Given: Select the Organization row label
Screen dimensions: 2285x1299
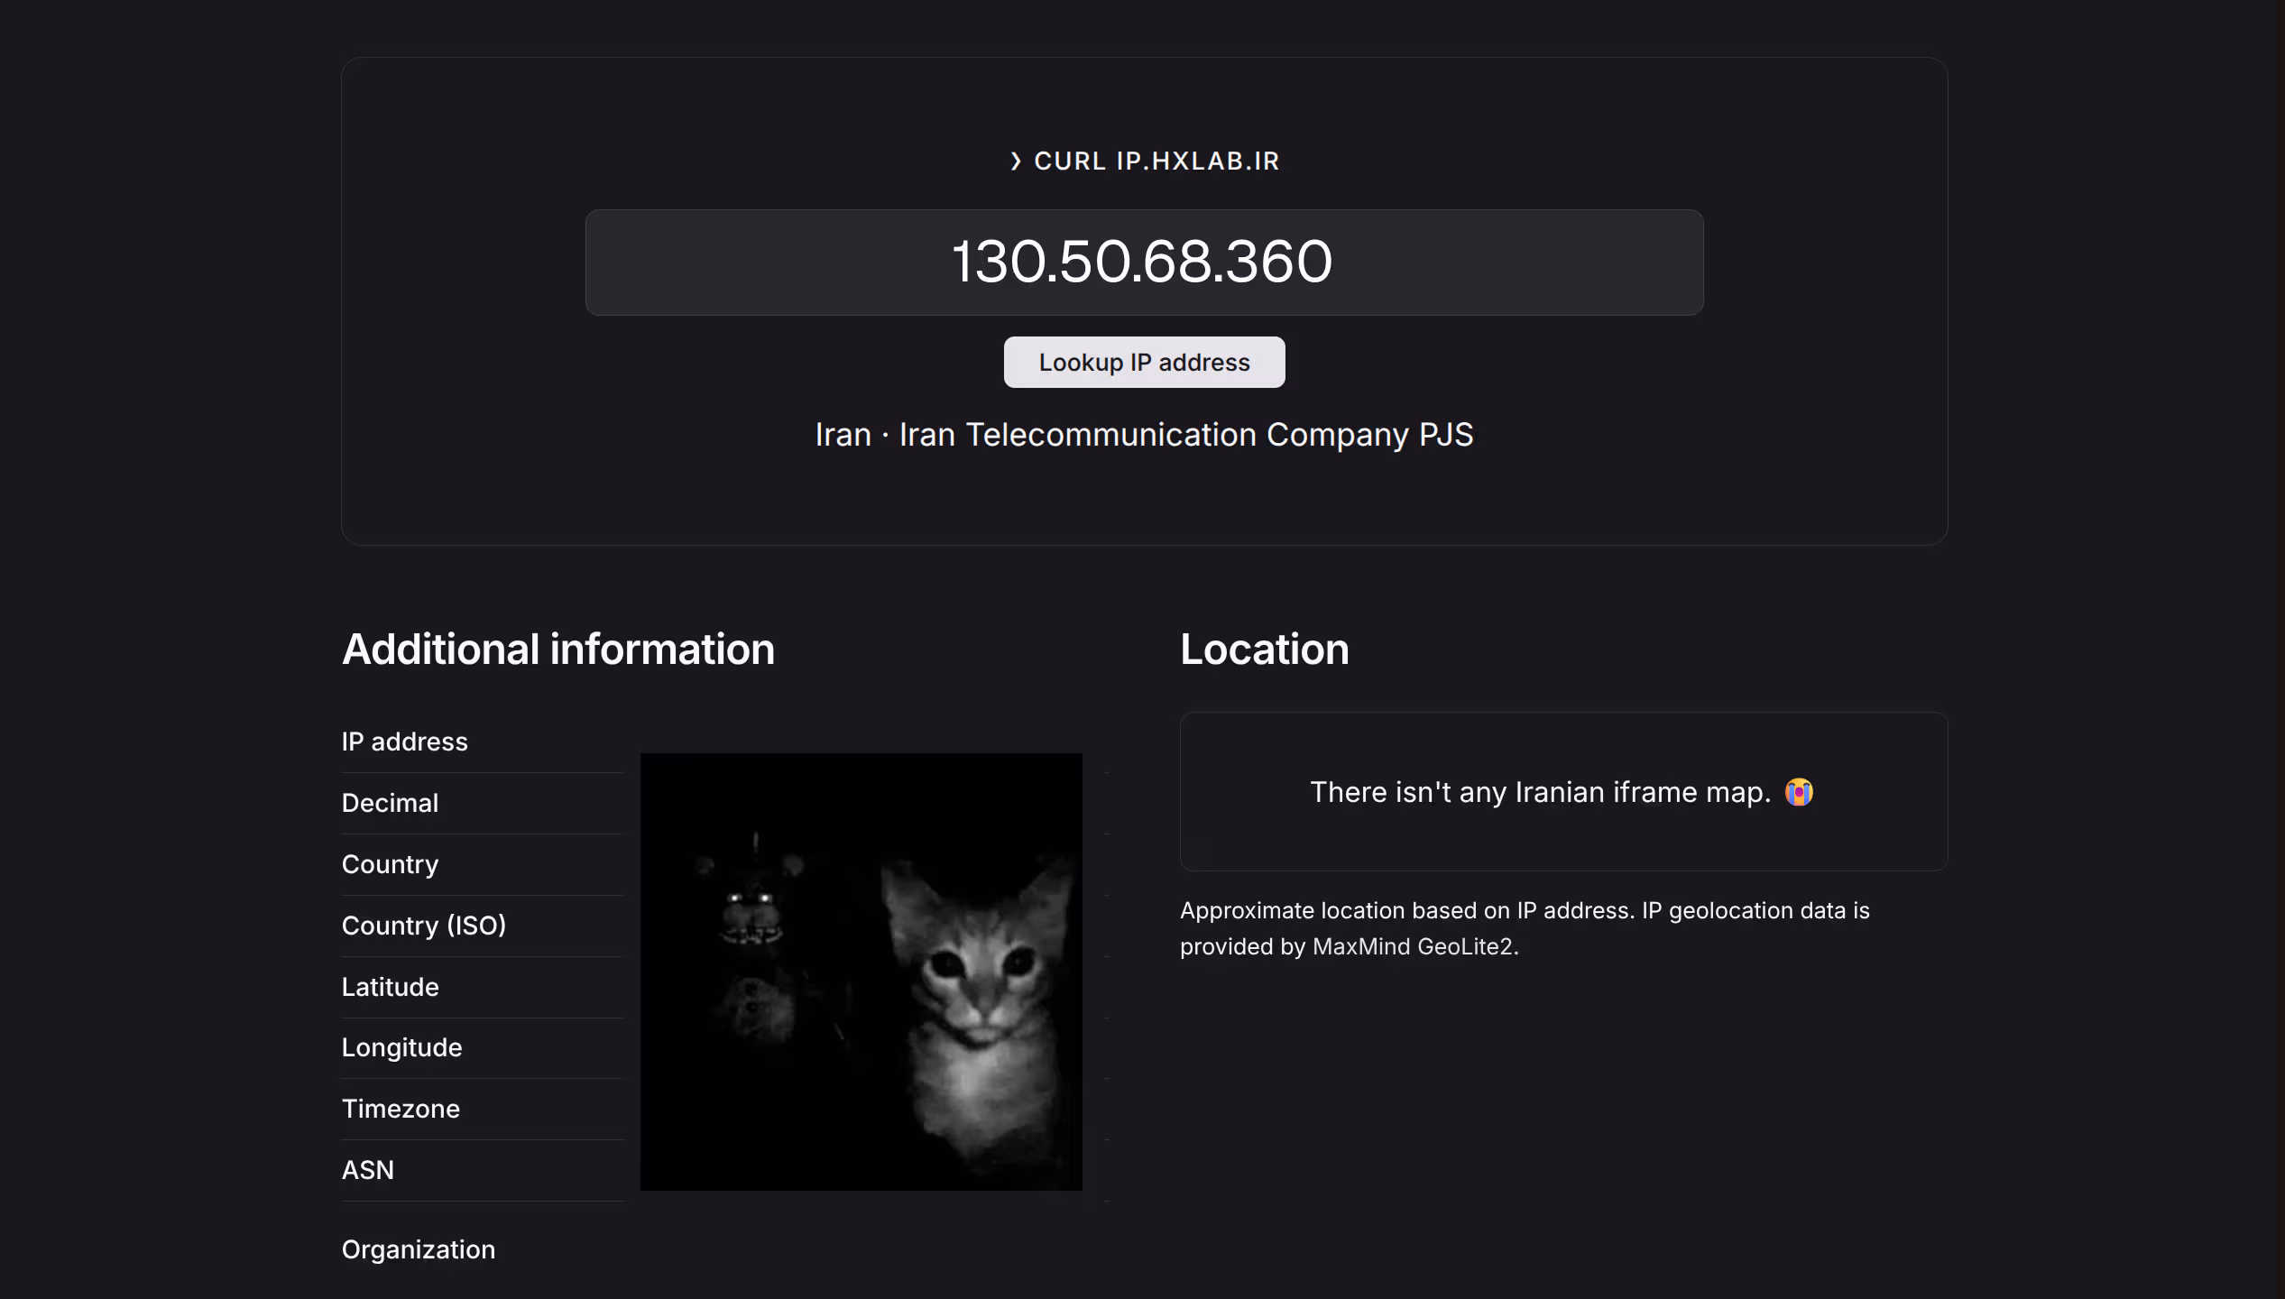Looking at the screenshot, I should pyautogui.click(x=419, y=1249).
